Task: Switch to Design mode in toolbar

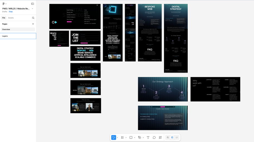Action: (172, 138)
